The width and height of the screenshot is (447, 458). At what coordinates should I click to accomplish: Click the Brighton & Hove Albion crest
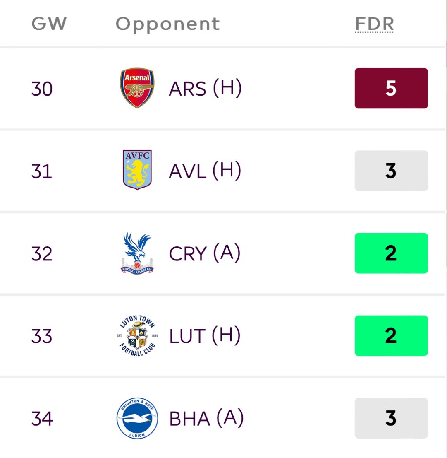[137, 418]
